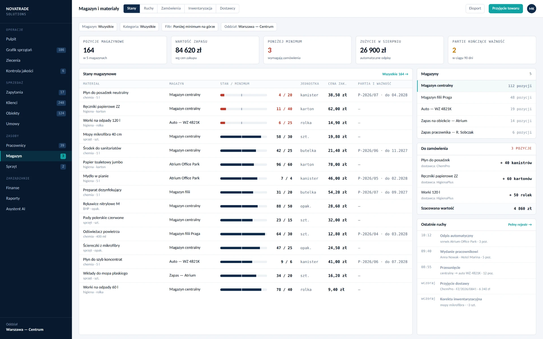This screenshot has height=339, width=543.
Task: Click the Ręczniki papierowe ZZ row
Action: [x=245, y=109]
